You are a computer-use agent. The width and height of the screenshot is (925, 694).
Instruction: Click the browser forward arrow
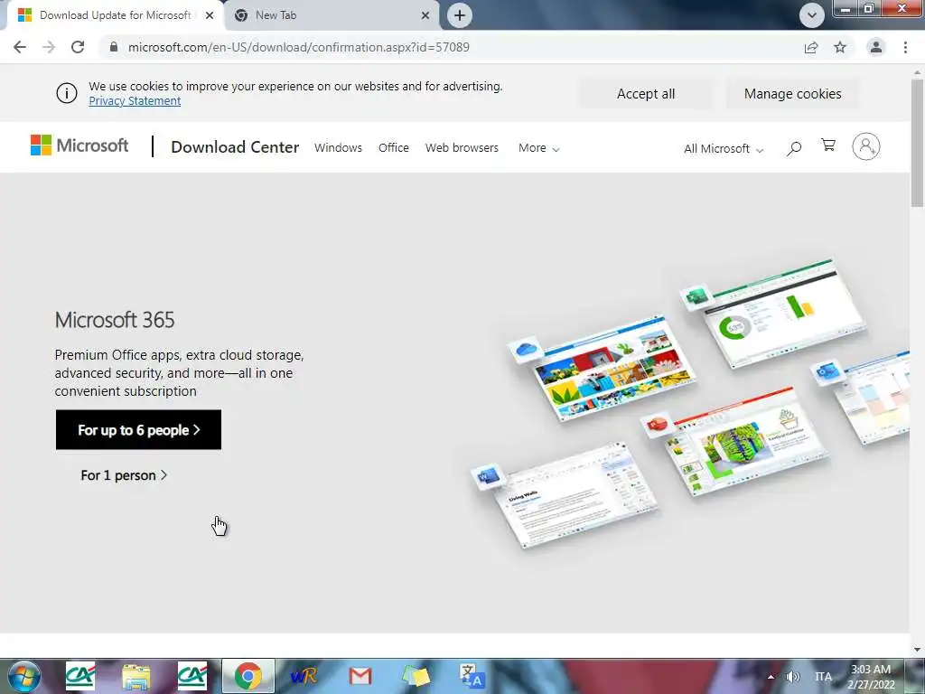49,47
